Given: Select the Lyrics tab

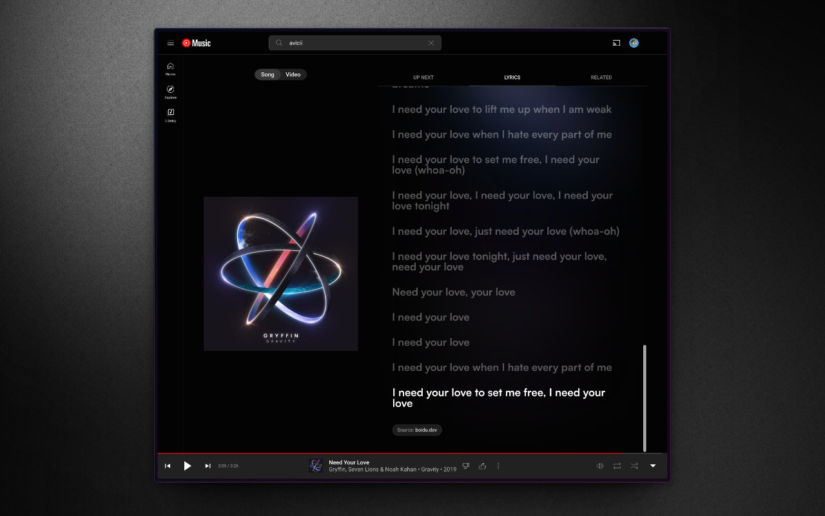Looking at the screenshot, I should click(512, 77).
